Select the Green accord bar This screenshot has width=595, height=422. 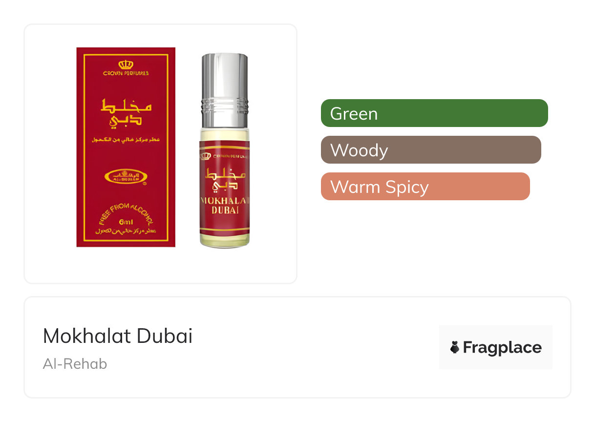[x=434, y=113]
